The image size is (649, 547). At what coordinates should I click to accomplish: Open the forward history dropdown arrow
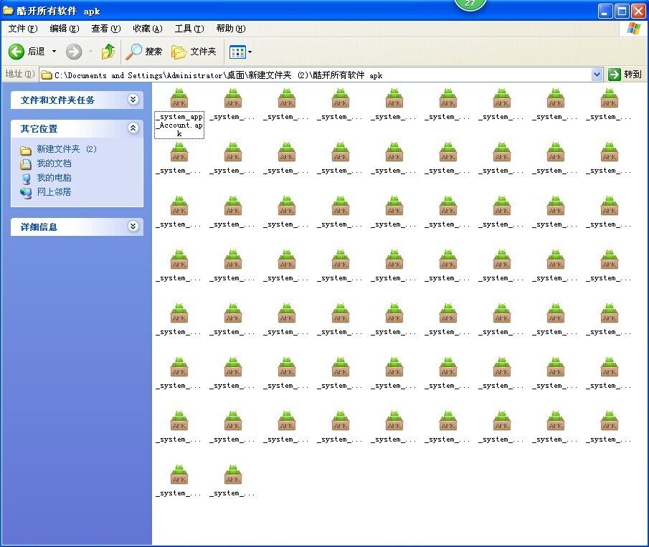click(x=90, y=52)
